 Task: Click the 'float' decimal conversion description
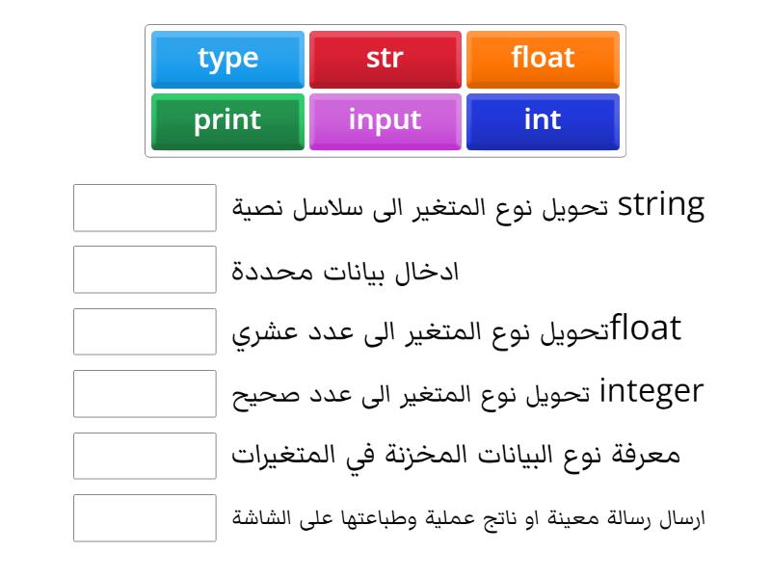(x=456, y=330)
